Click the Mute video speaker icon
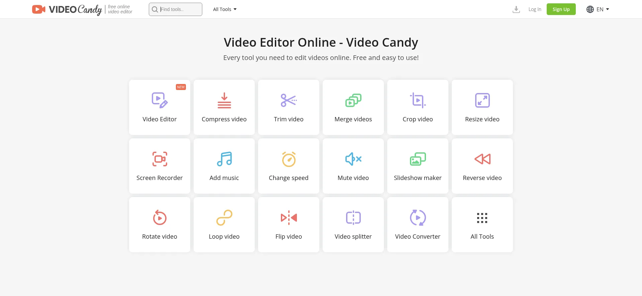 [353, 159]
